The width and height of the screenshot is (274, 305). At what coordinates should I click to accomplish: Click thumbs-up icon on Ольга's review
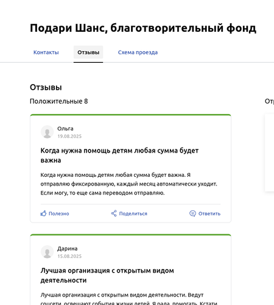[x=43, y=213]
